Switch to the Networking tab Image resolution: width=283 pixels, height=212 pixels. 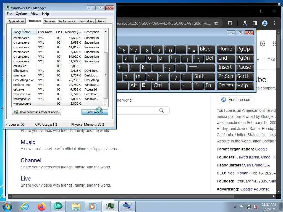[86, 21]
